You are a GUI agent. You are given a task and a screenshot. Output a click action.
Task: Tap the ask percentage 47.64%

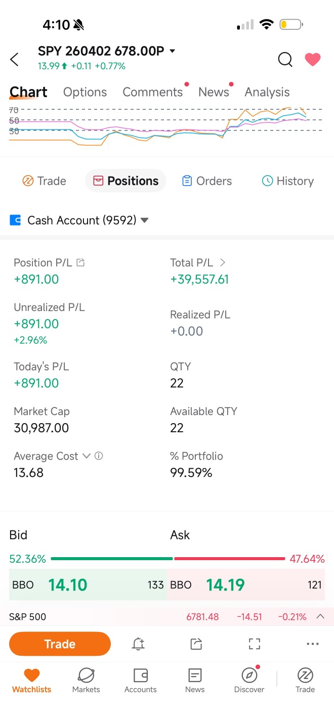[x=307, y=559]
